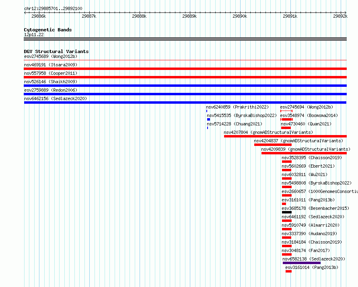The image size is (358, 287).
Task: Open variant nsv4204837 (gnomADStructuralVariants) label
Action: pyautogui.click(x=298, y=141)
